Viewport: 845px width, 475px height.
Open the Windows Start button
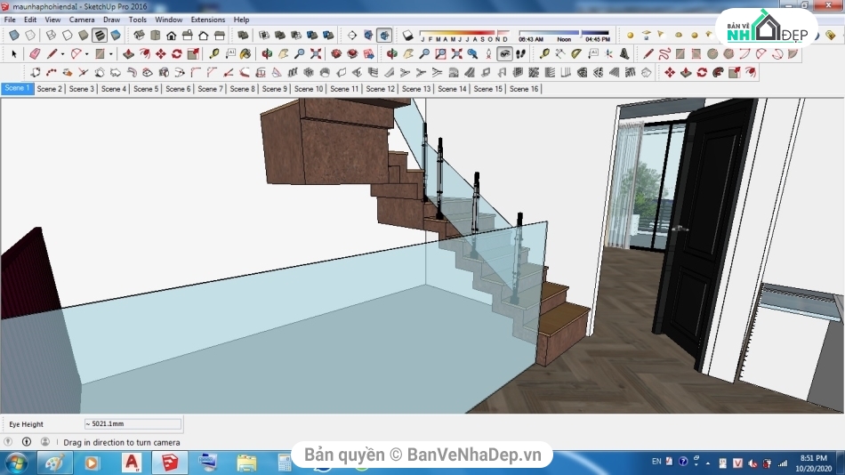[16, 463]
